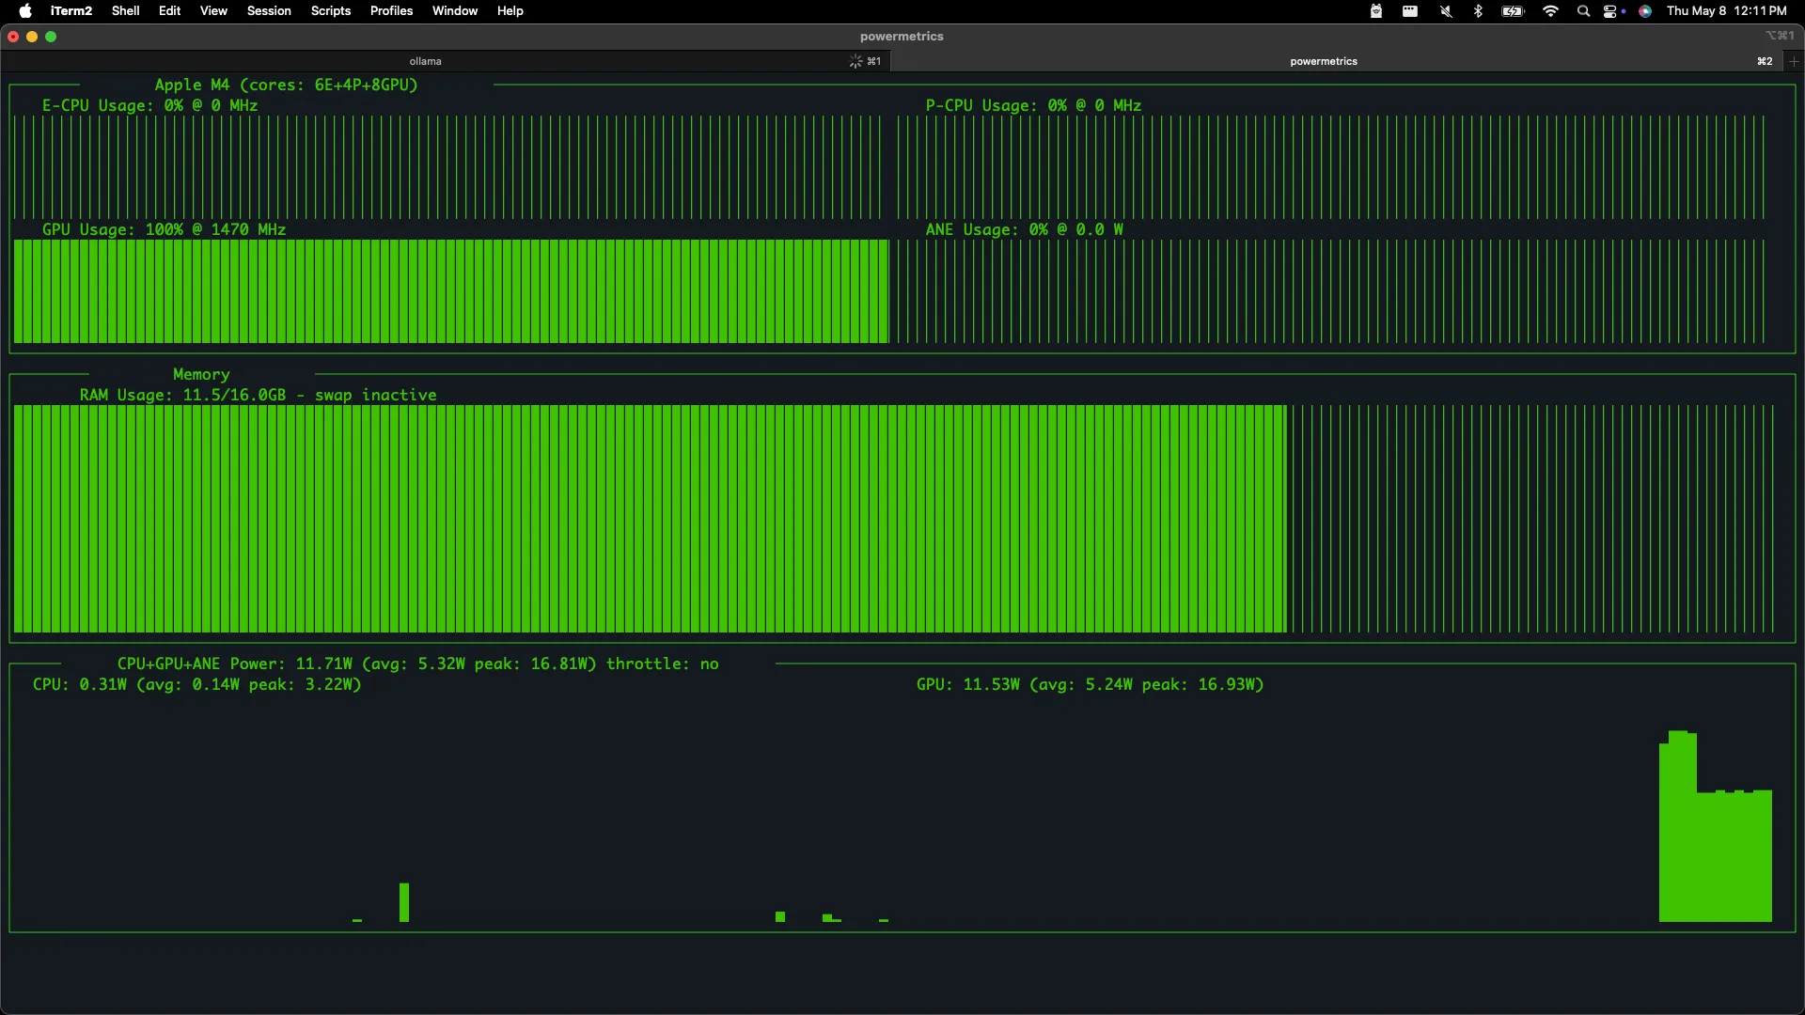Viewport: 1805px width, 1015px height.
Task: Open the Edit menu
Action: click(169, 11)
